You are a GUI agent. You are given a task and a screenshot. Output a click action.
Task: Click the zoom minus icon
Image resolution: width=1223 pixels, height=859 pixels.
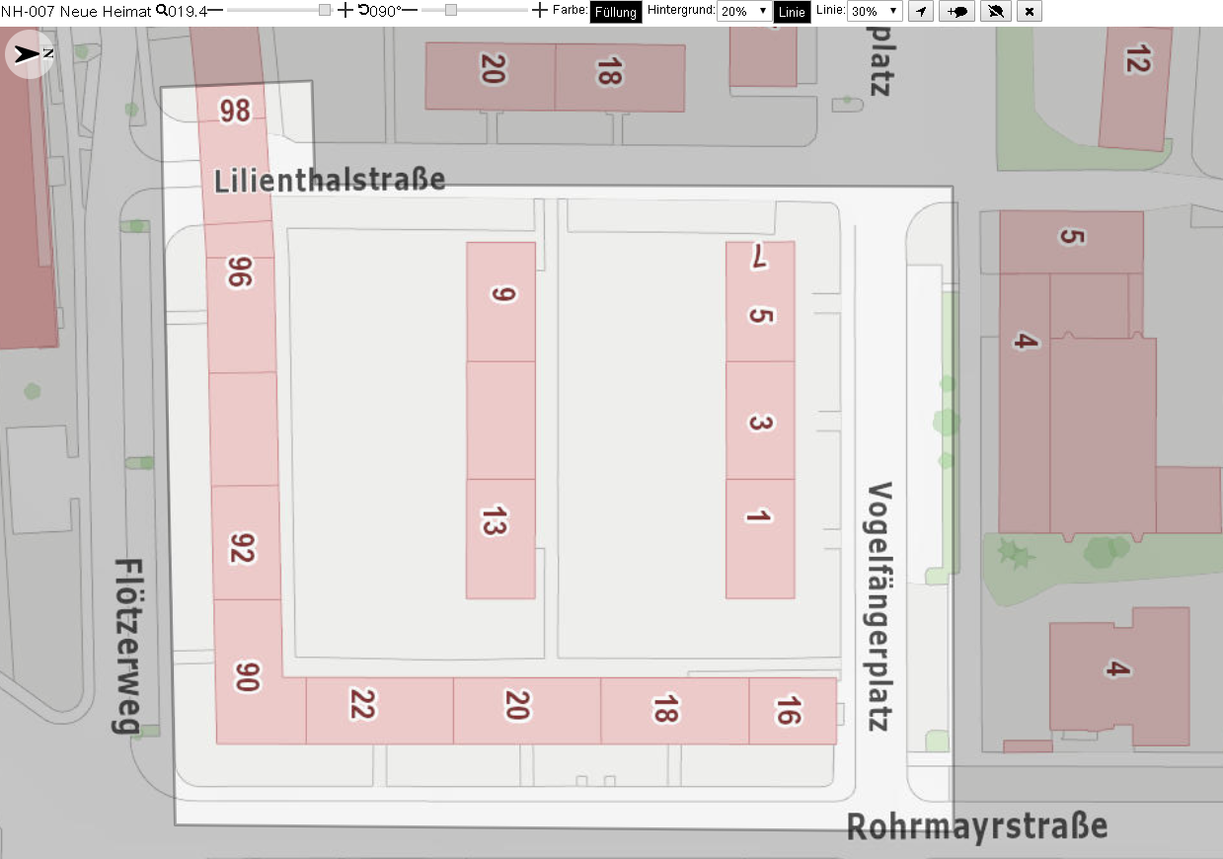(213, 10)
